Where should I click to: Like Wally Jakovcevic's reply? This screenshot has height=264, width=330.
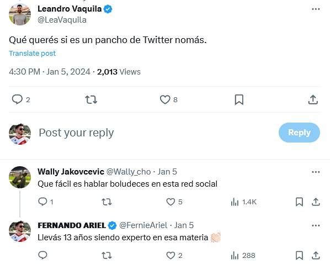[x=171, y=202]
